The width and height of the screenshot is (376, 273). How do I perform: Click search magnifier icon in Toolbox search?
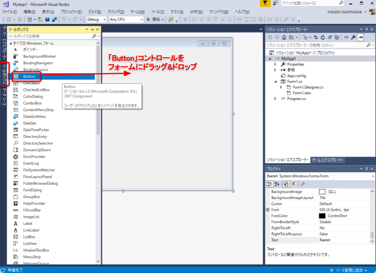tap(94, 36)
